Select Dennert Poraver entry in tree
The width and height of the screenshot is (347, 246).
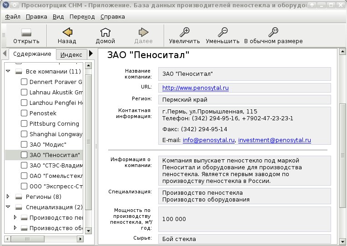point(56,82)
